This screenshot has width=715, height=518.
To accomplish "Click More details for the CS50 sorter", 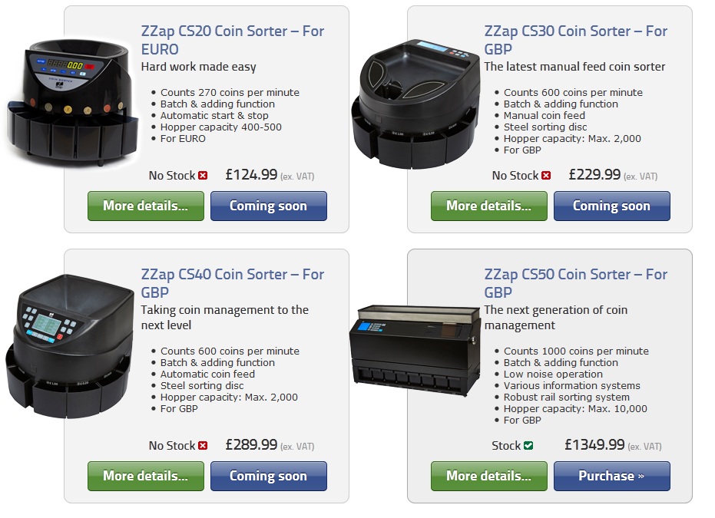I will [x=488, y=476].
